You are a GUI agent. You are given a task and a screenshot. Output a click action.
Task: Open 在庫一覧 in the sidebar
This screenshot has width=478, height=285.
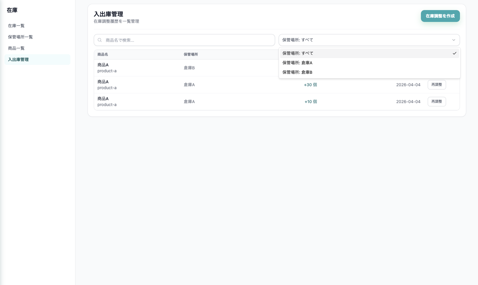16,26
